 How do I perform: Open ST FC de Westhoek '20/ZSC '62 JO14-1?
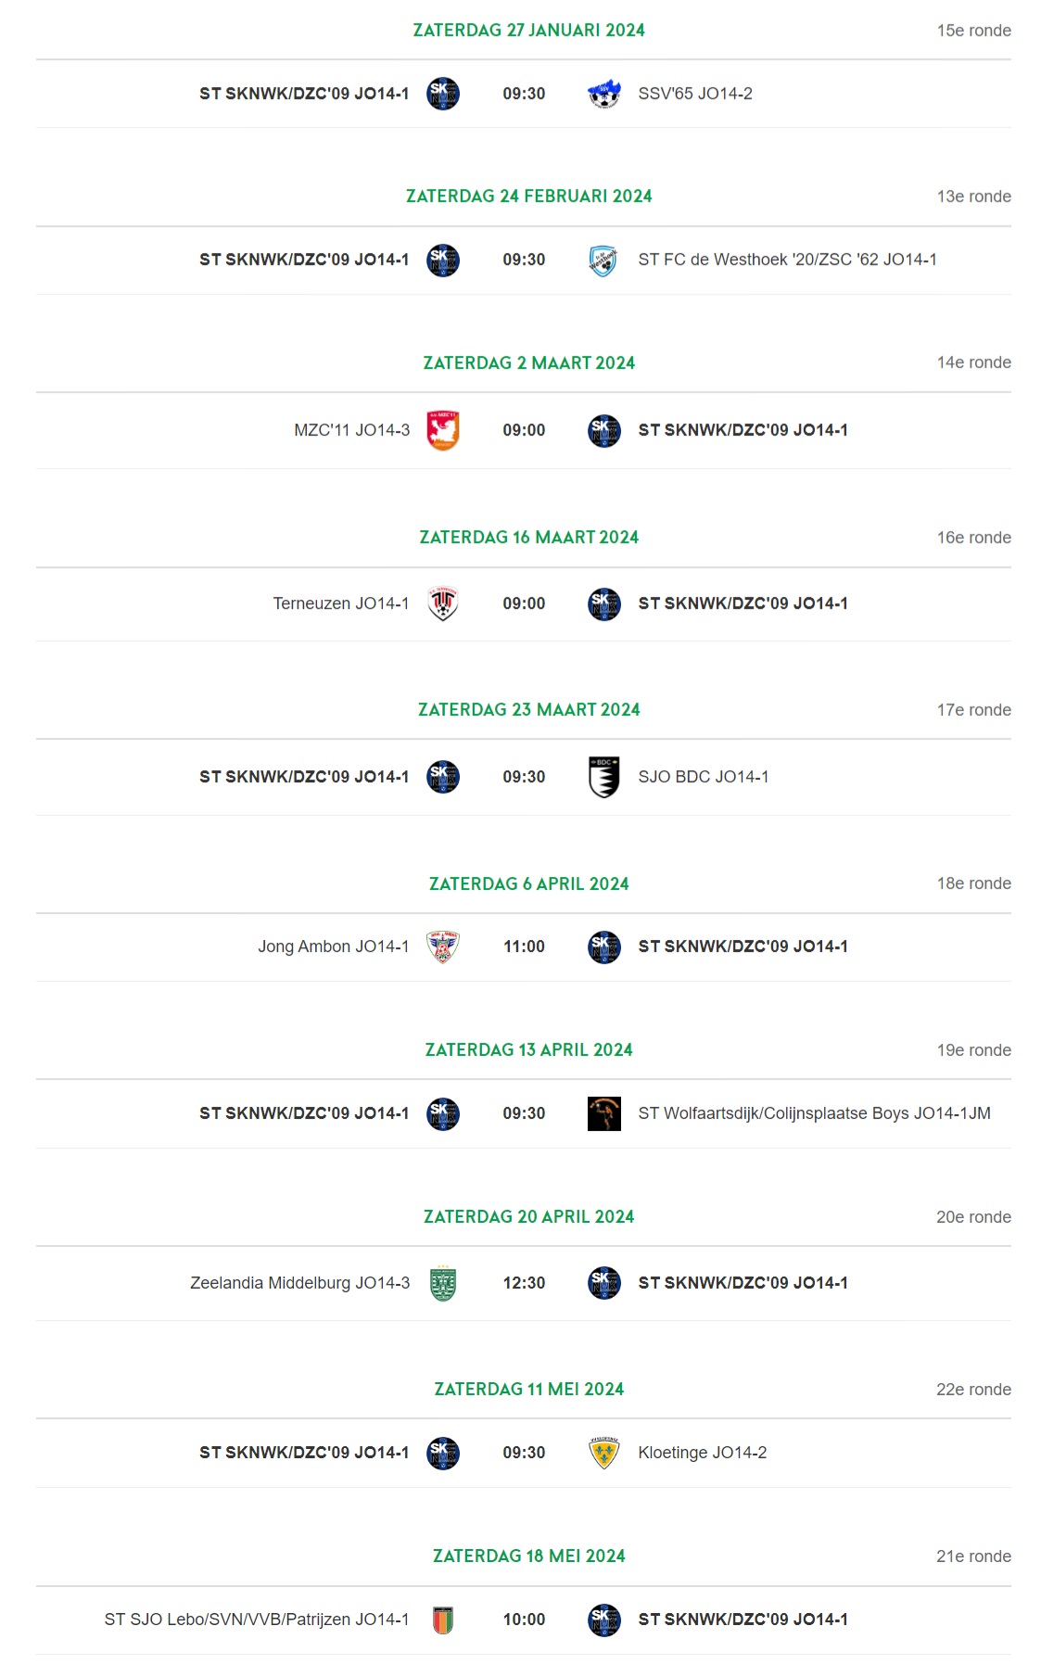(x=787, y=260)
